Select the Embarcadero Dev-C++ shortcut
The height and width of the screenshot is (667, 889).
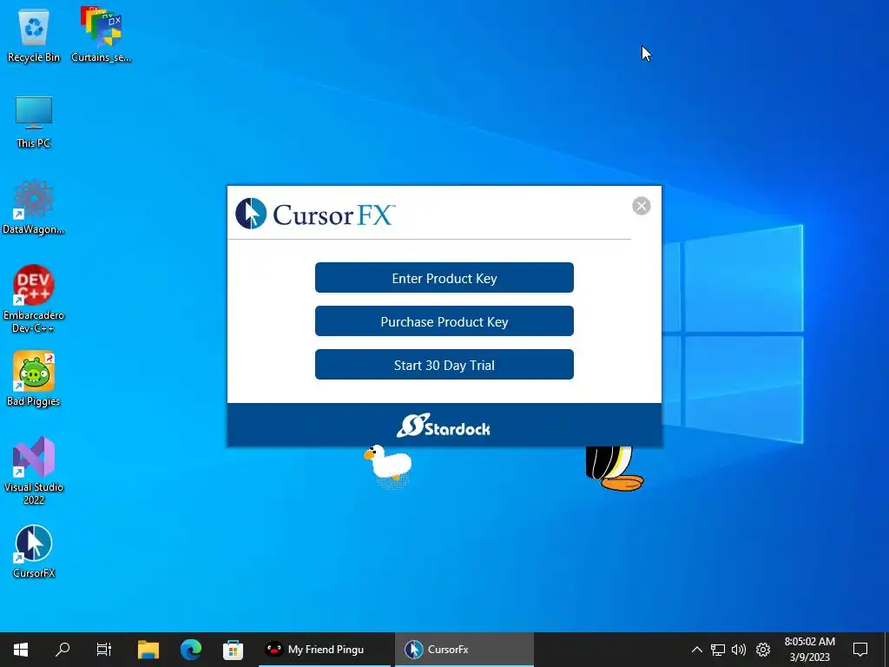point(34,299)
